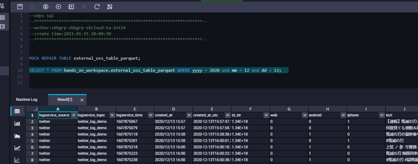Click the run with parameters icon
Viewport: 418px width, 164px height.
[71, 7]
